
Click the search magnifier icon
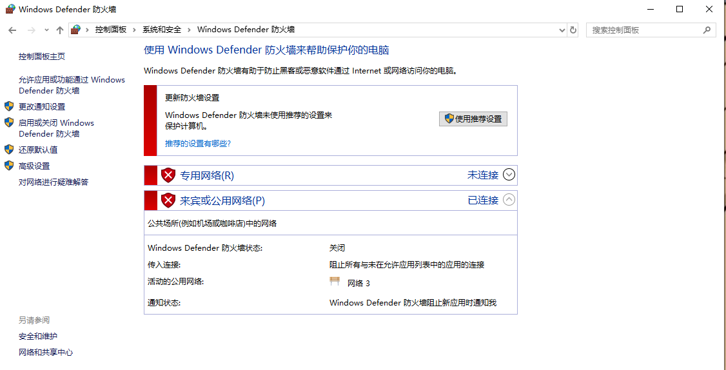707,30
